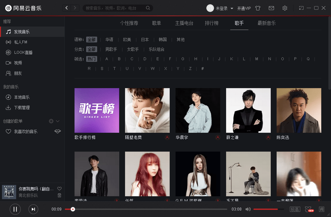Adjust the volume slider

click(x=269, y=209)
